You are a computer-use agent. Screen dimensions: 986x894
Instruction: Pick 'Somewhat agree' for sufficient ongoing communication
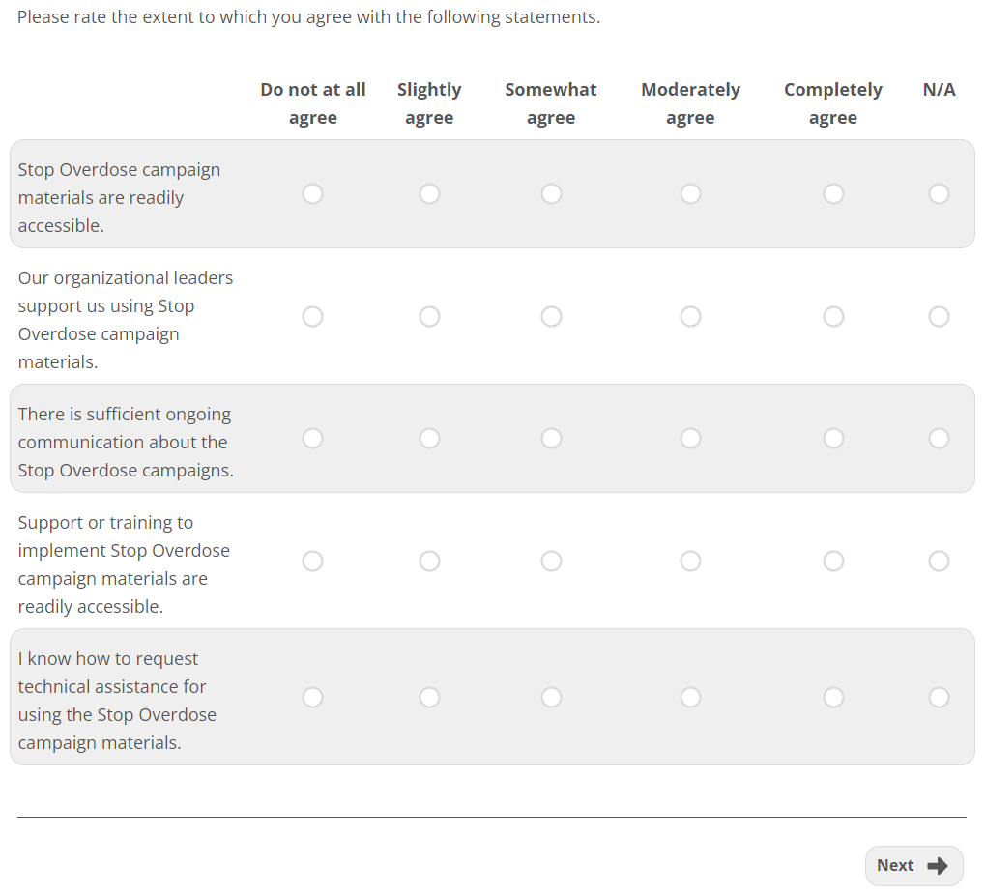point(551,439)
